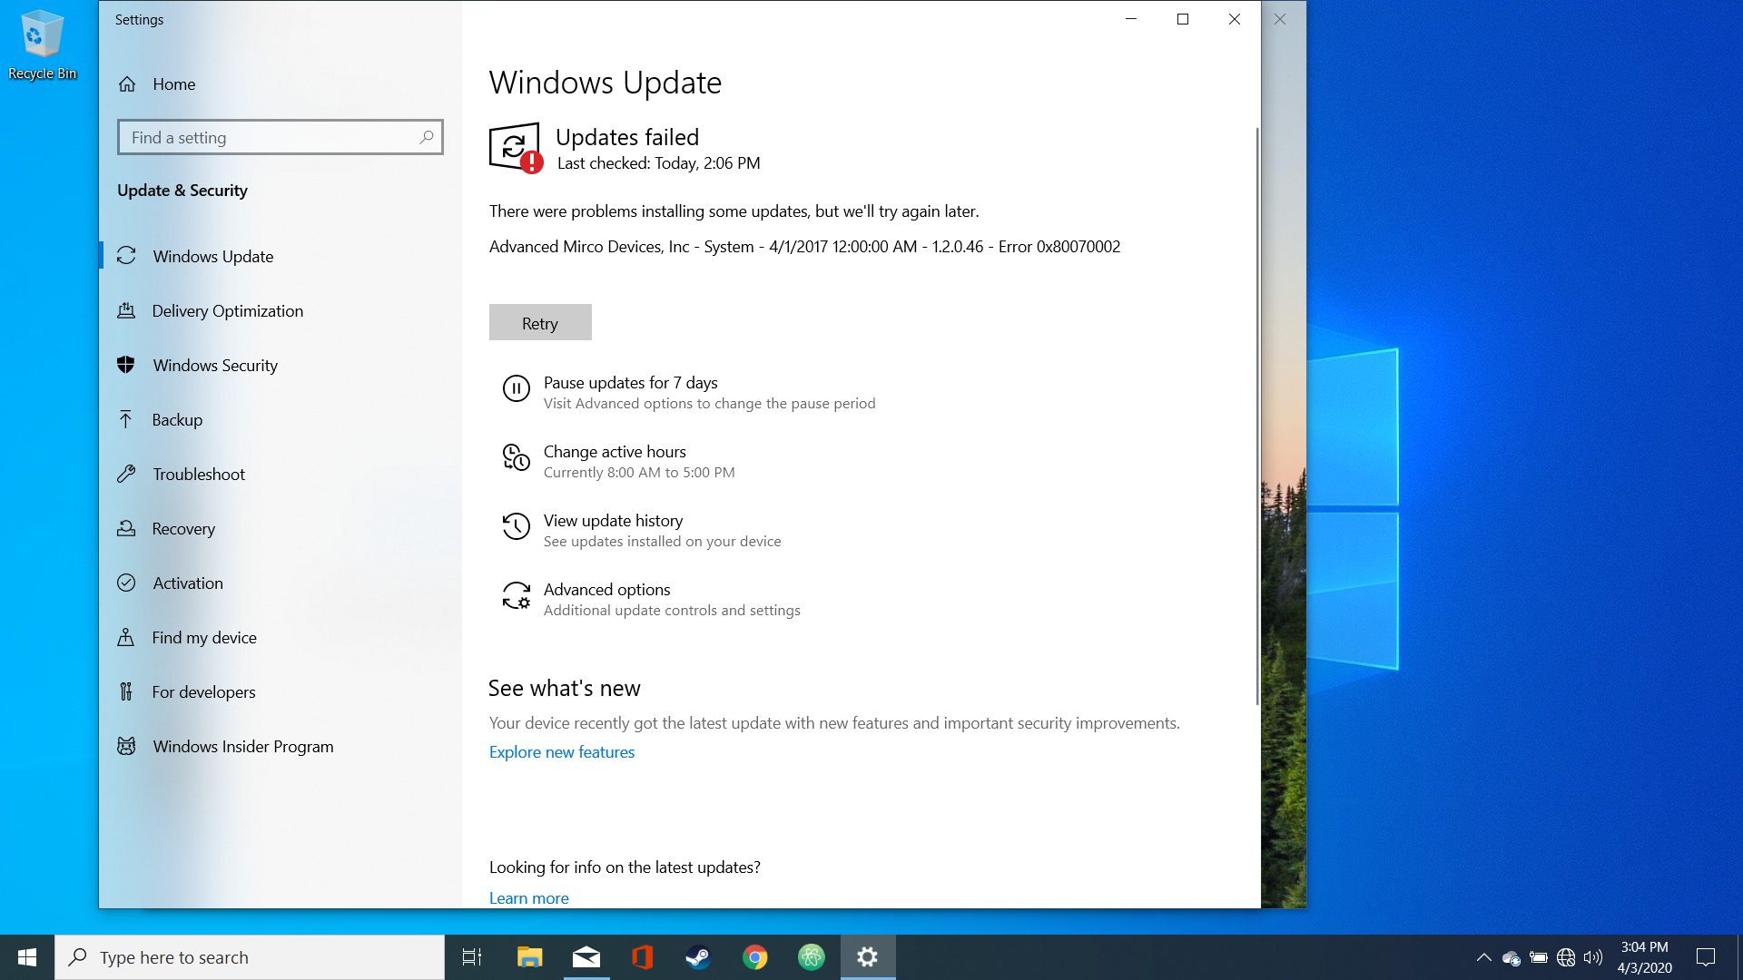Click Last checked: Today, 2:06 PM text
Viewport: 1743px width, 980px height.
pos(659,163)
